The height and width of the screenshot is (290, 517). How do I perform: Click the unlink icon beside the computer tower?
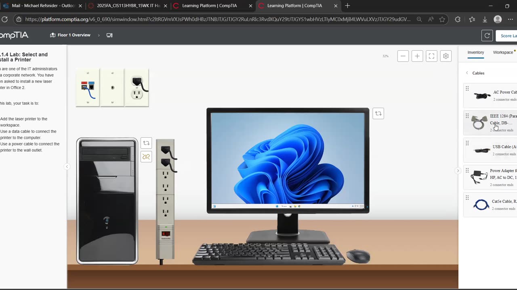pyautogui.click(x=146, y=157)
